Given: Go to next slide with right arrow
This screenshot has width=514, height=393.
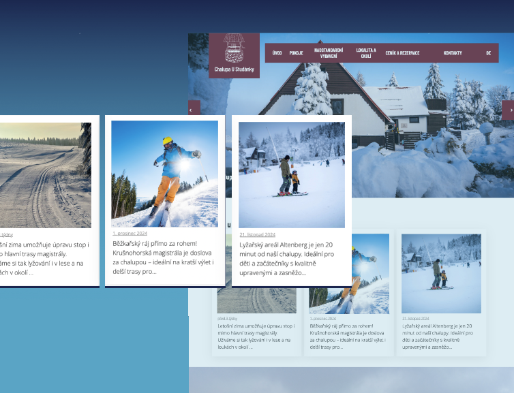Looking at the screenshot, I should 508,110.
